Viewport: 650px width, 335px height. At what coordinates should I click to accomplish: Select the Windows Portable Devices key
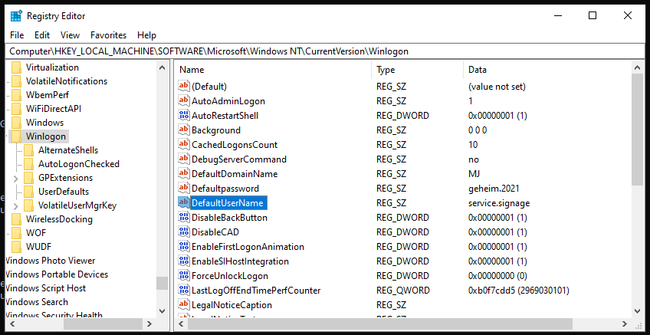tap(57, 274)
